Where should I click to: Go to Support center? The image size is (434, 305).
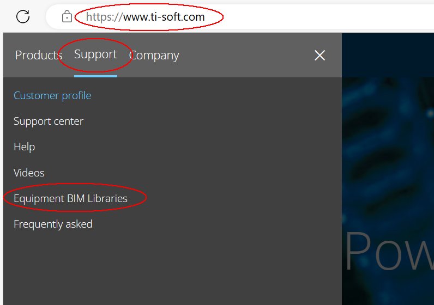49,121
